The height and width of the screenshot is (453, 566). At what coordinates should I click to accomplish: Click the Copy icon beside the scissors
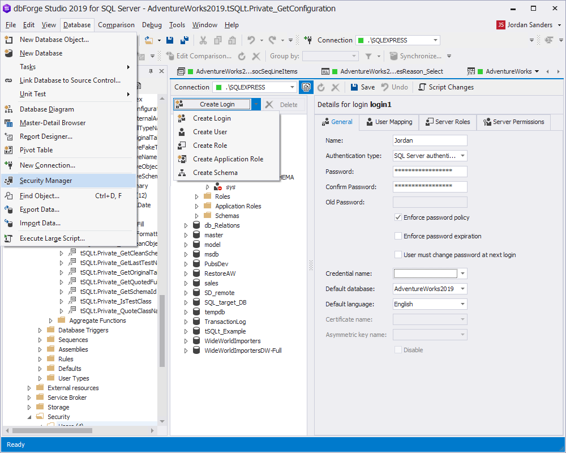click(218, 40)
